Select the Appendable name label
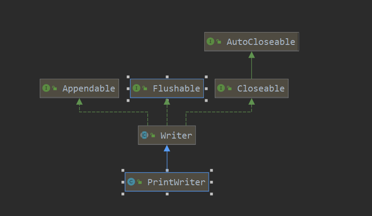372x216 pixels. [88, 88]
